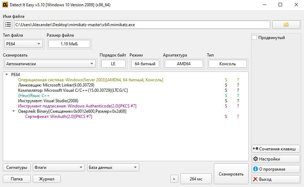Minimize the Detect It Easy window

coord(265,5)
